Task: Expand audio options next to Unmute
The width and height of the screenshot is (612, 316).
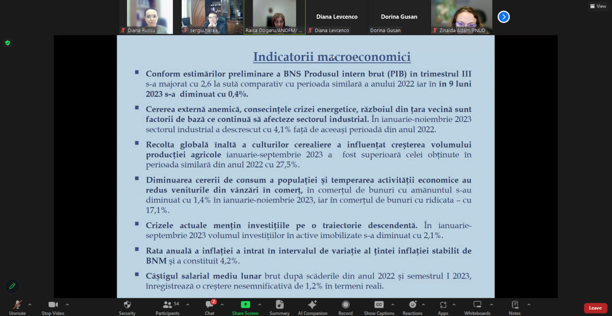Action: pos(30,305)
